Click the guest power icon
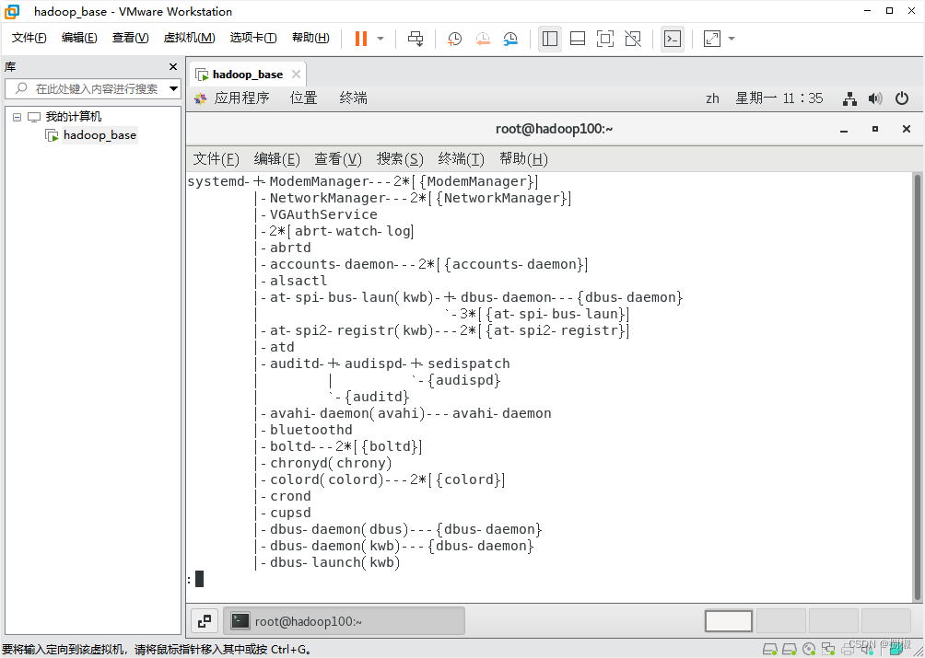This screenshot has width=925, height=658. pos(902,98)
